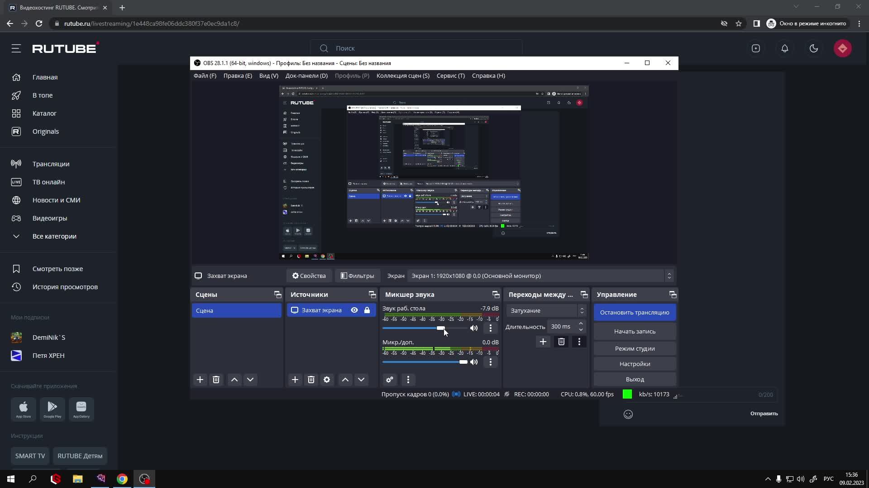Toggle lock on Захват экрана source
Viewport: 869px width, 488px height.
coord(367,310)
